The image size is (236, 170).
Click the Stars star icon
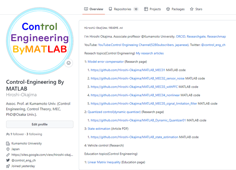(192, 9)
